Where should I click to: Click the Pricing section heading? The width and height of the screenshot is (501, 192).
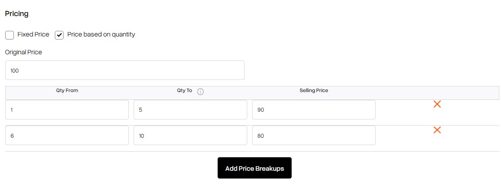pos(17,14)
